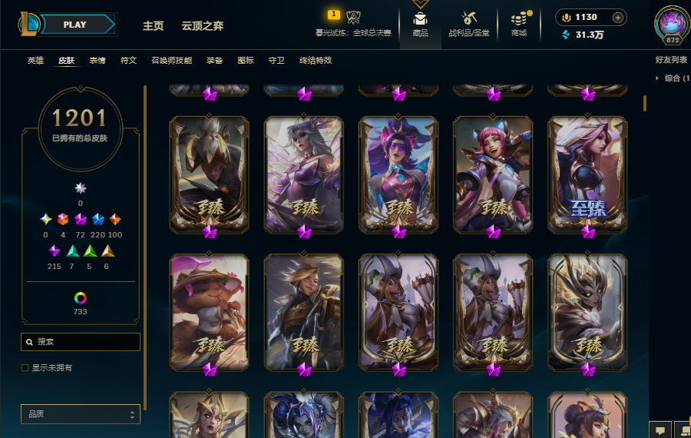Switch to the 表情 emotes tab
Screen dimensions: 691x438
tap(98, 61)
